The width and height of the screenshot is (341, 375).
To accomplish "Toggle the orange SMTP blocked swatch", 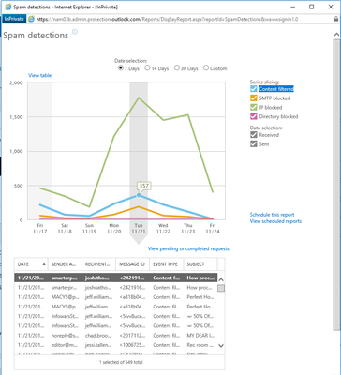I will click(254, 98).
